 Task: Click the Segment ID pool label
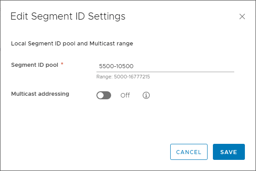tap(35, 65)
